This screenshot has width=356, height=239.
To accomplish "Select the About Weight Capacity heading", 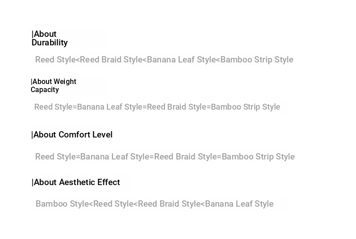I will coord(53,86).
